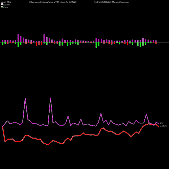Select the 'Price' legend label

(5, 7)
